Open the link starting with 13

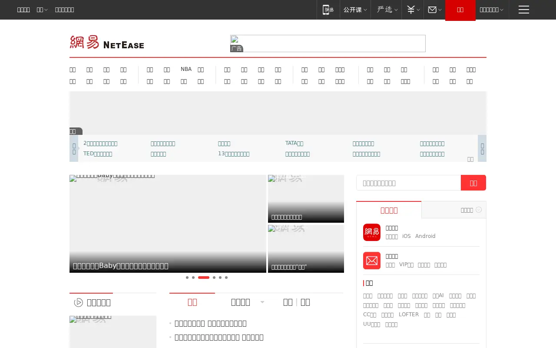tap(234, 154)
